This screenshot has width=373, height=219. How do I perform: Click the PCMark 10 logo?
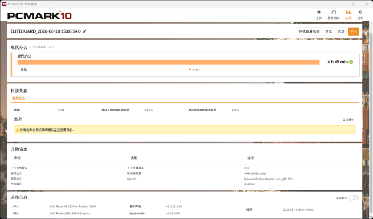(39, 15)
